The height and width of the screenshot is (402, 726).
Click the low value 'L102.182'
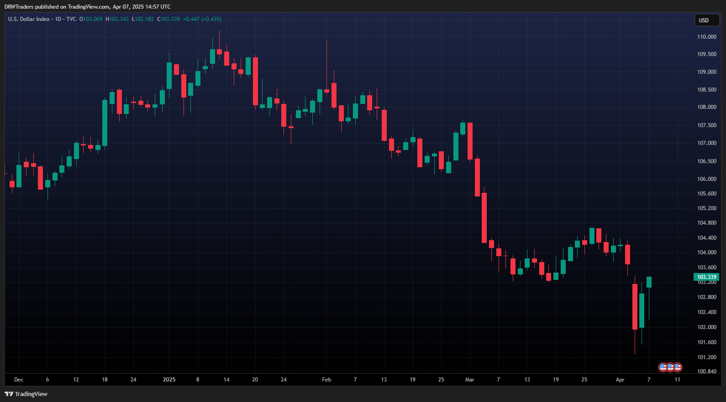tap(143, 19)
